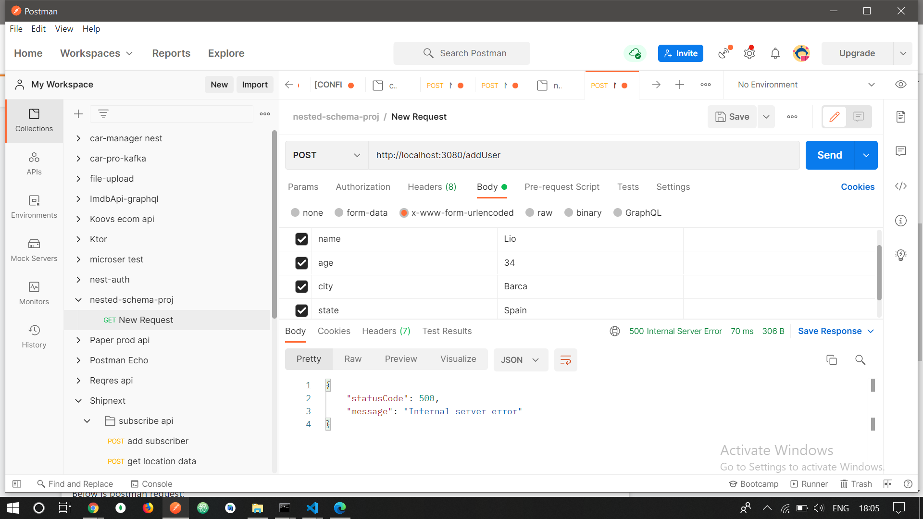The height and width of the screenshot is (519, 923).
Task: Open collections panel more options menu
Action: click(265, 114)
